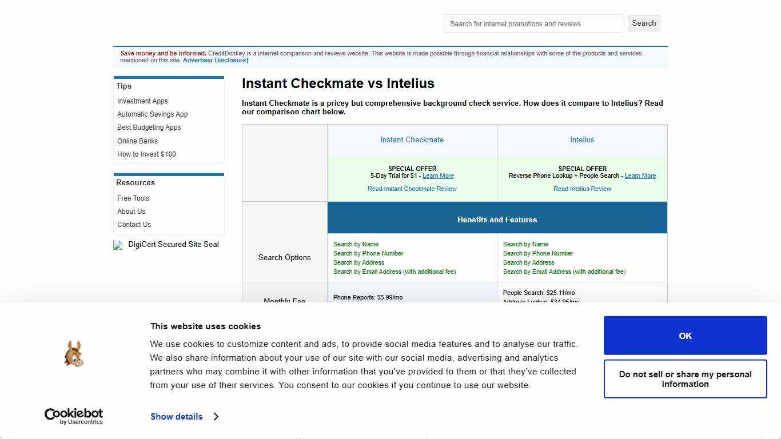Click the CreditDonkey donkey mascot logo
This screenshot has width=781, height=439.
click(x=73, y=353)
